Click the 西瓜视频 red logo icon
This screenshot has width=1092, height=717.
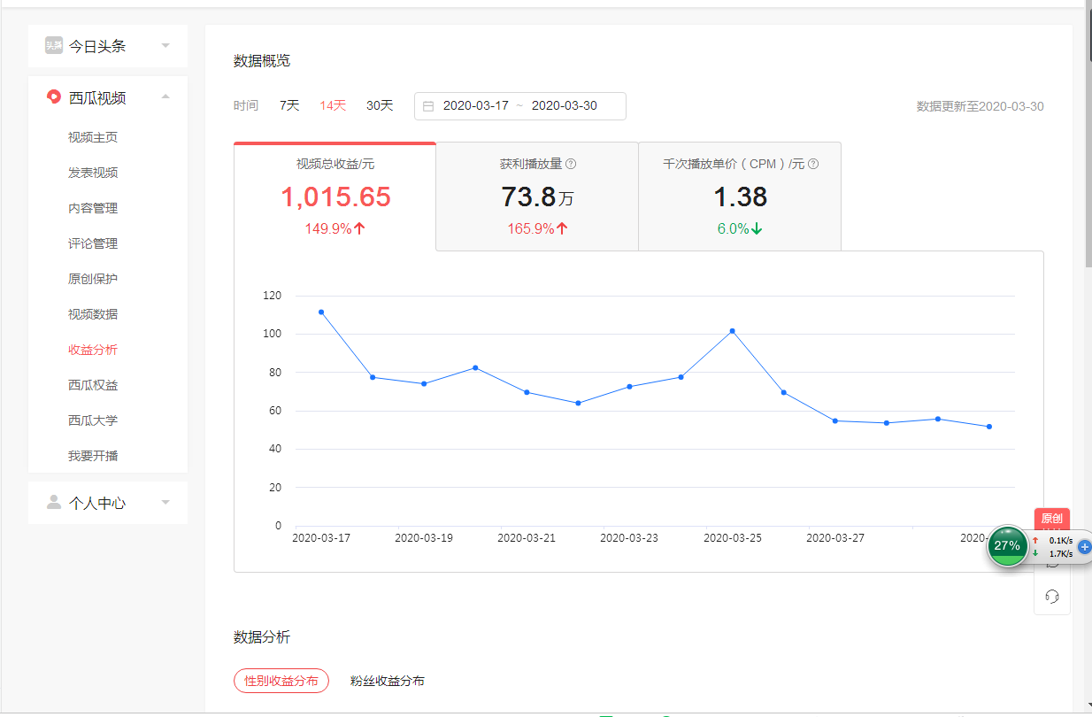[54, 97]
